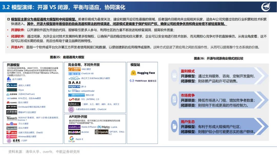
Task: Click the red '用户生态' heading
Action: pyautogui.click(x=187, y=122)
